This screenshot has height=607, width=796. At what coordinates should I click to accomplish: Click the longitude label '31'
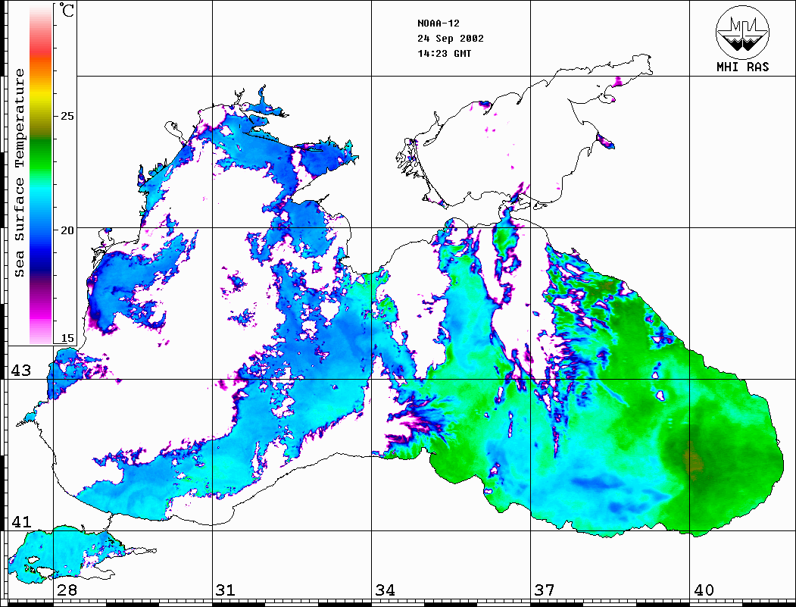(x=226, y=590)
